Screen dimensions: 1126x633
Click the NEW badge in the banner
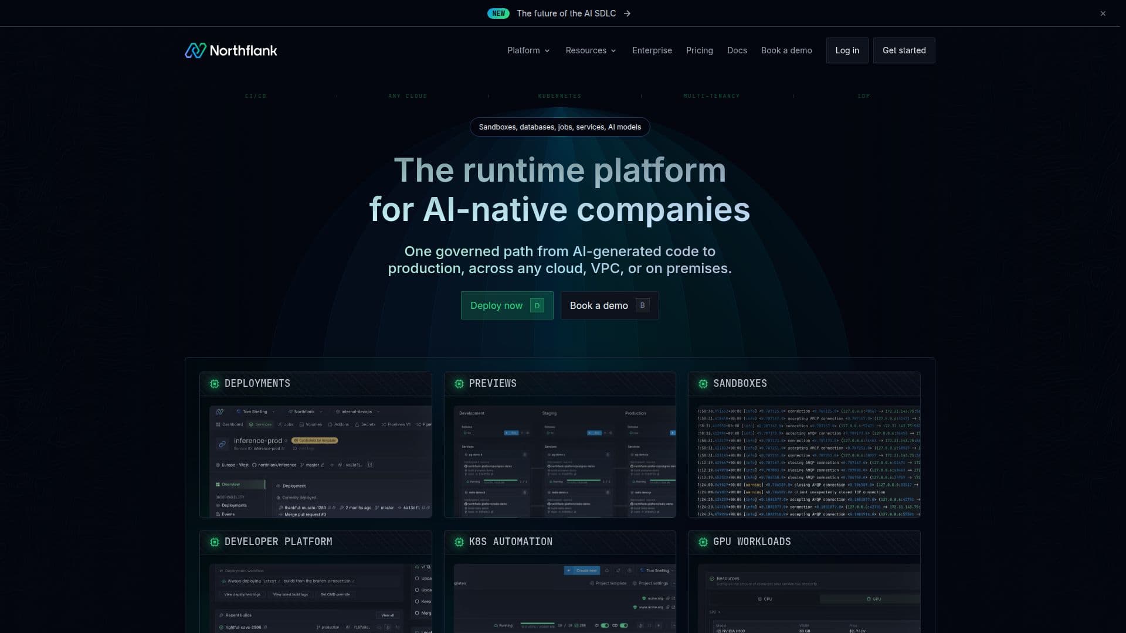pos(498,13)
